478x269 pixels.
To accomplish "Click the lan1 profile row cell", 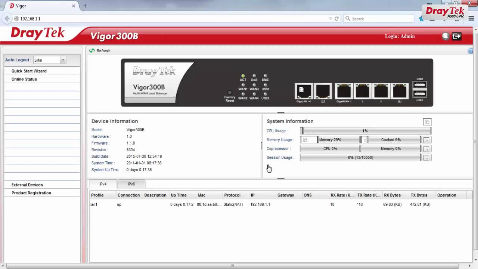I will pyautogui.click(x=94, y=204).
